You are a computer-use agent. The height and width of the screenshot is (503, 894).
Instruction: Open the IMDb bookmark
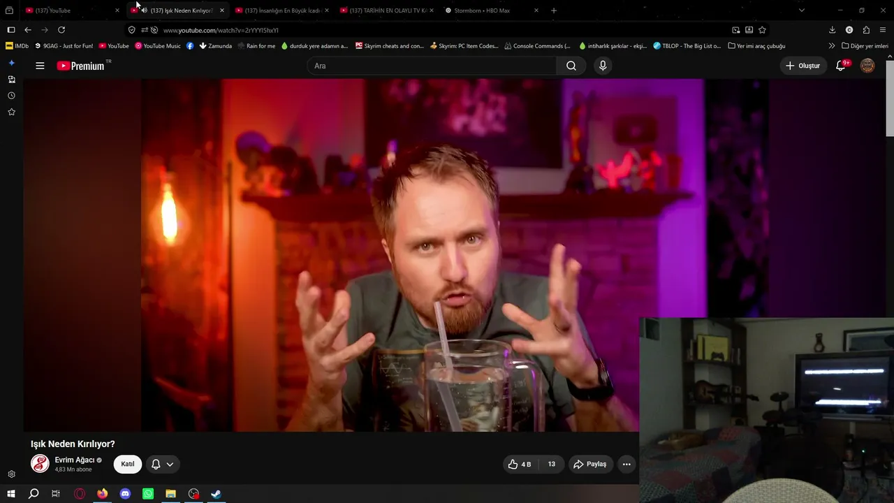coord(17,46)
